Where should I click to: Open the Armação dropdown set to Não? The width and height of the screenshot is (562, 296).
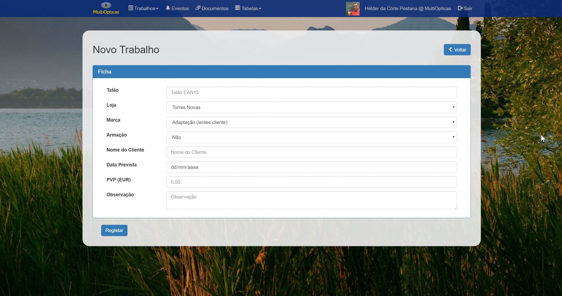point(311,137)
